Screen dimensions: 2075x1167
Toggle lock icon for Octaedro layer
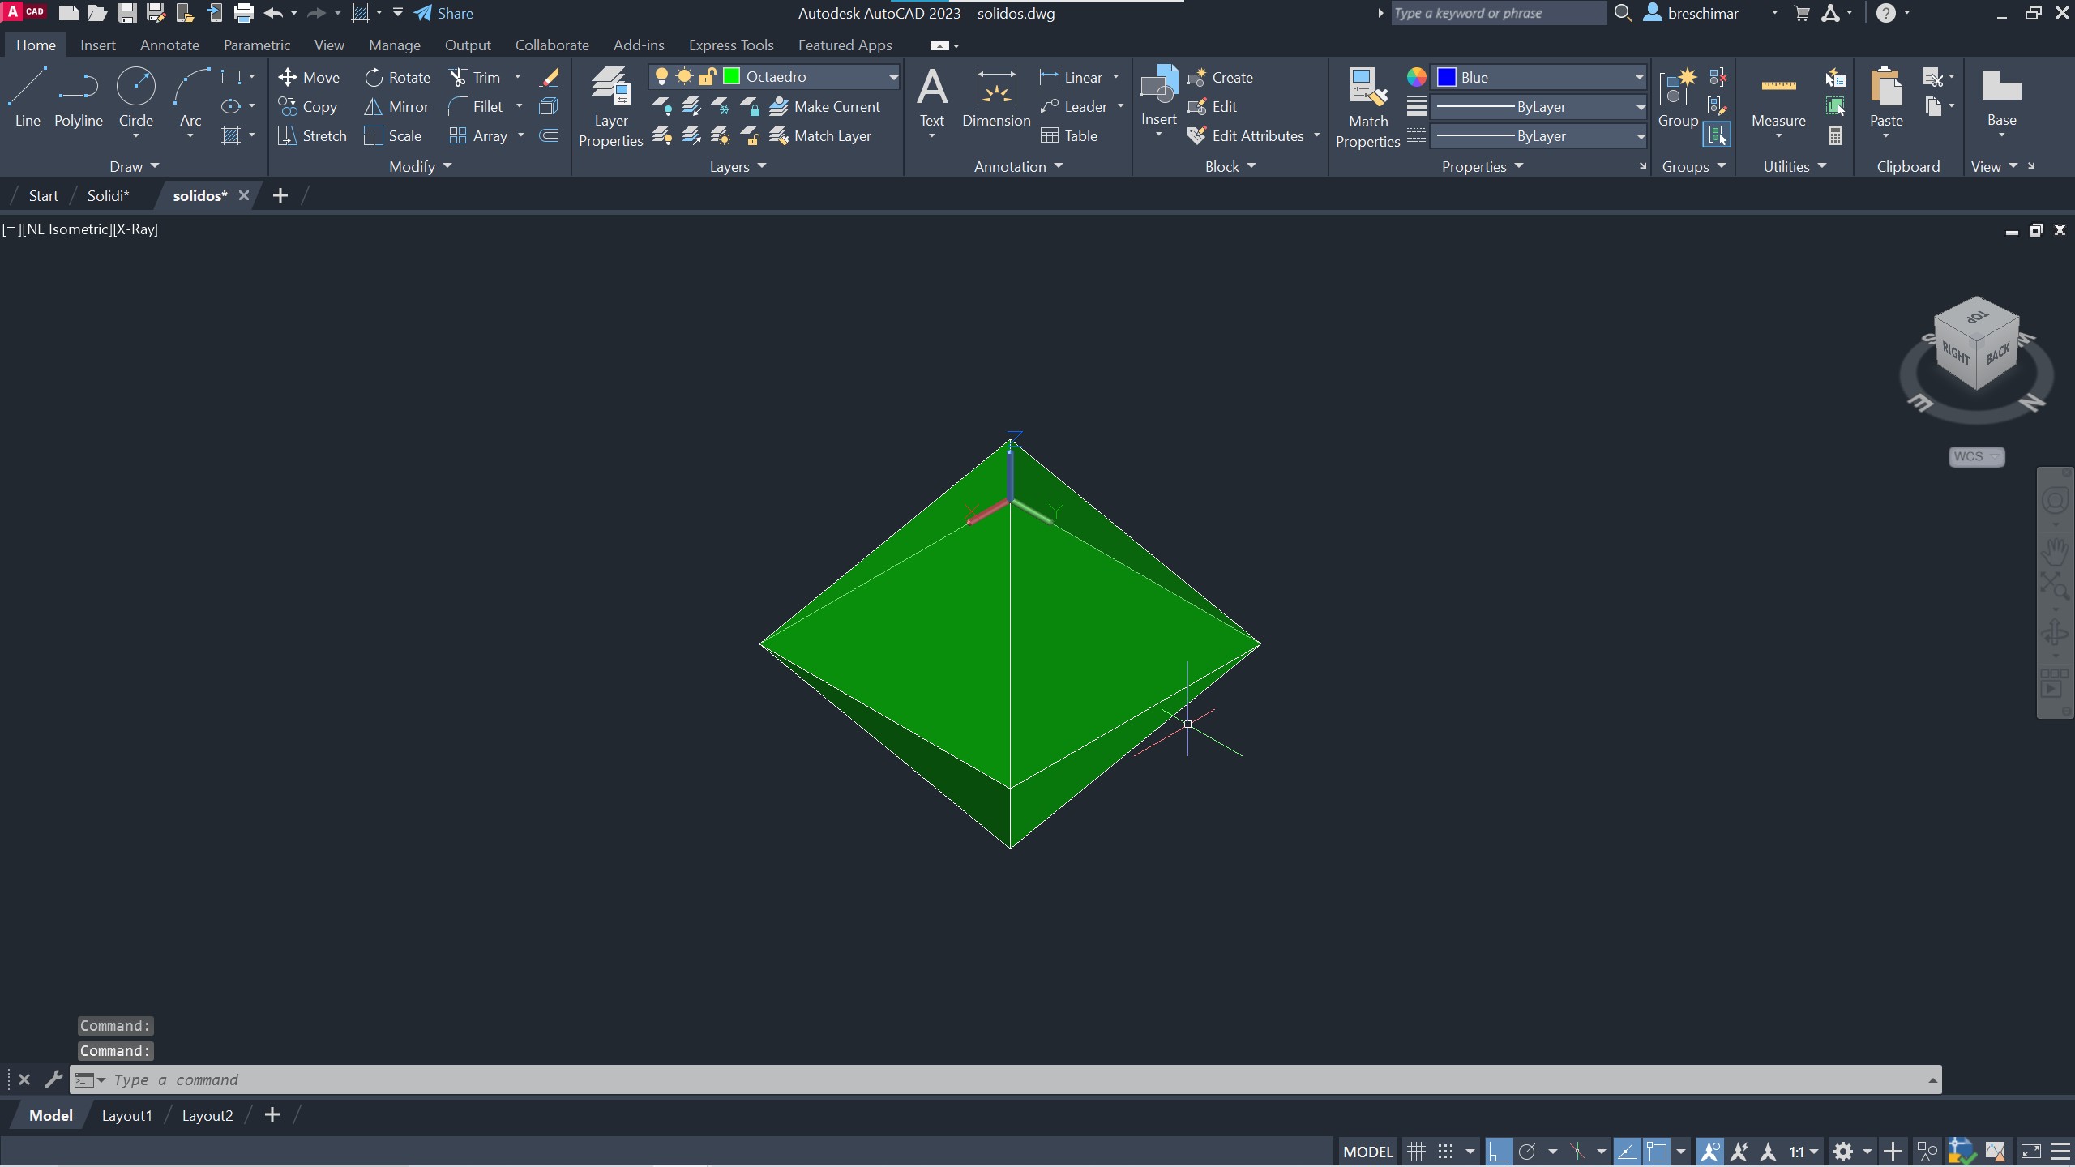click(x=707, y=76)
